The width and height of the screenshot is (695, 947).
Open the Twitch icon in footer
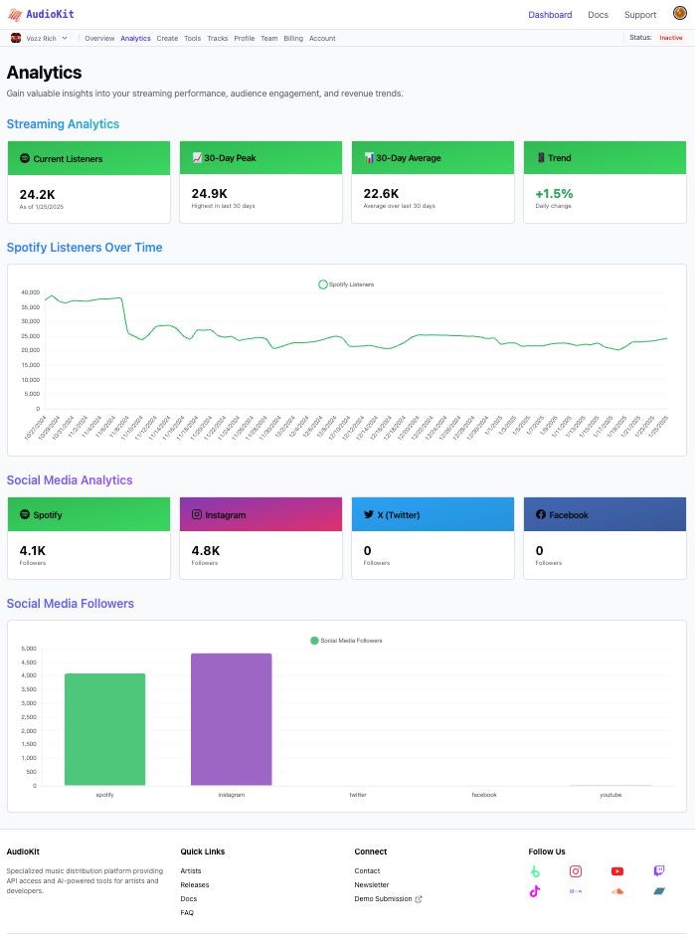[659, 870]
